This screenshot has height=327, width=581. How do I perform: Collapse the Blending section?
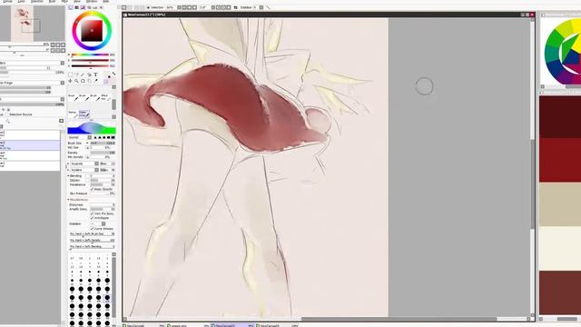pos(69,175)
